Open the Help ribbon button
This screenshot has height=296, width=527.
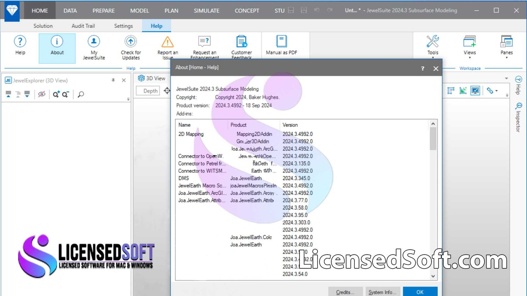pos(20,45)
